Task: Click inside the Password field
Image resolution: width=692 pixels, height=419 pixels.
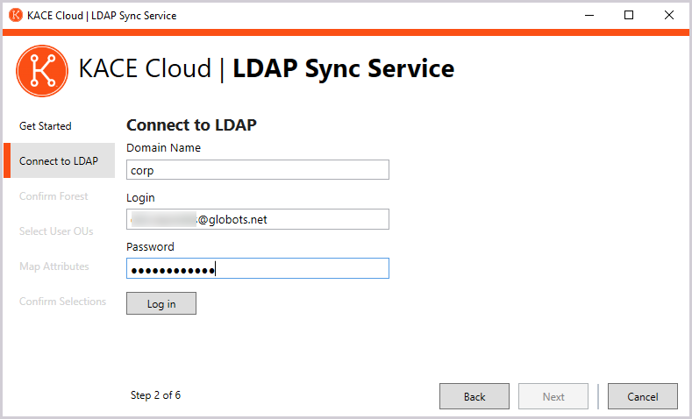Action: [257, 268]
